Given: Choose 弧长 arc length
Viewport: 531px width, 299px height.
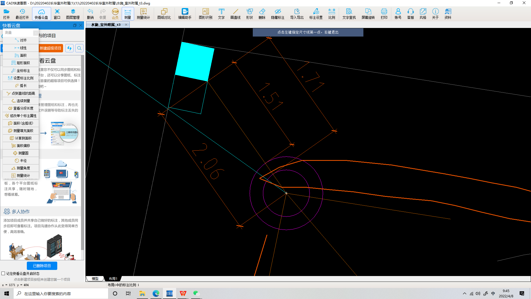Looking at the screenshot, I should click(x=21, y=86).
